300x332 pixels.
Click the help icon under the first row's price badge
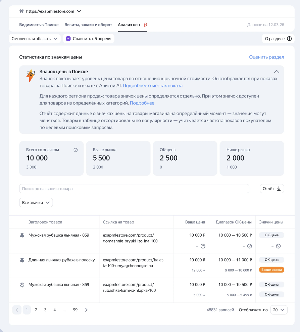[x=278, y=246]
